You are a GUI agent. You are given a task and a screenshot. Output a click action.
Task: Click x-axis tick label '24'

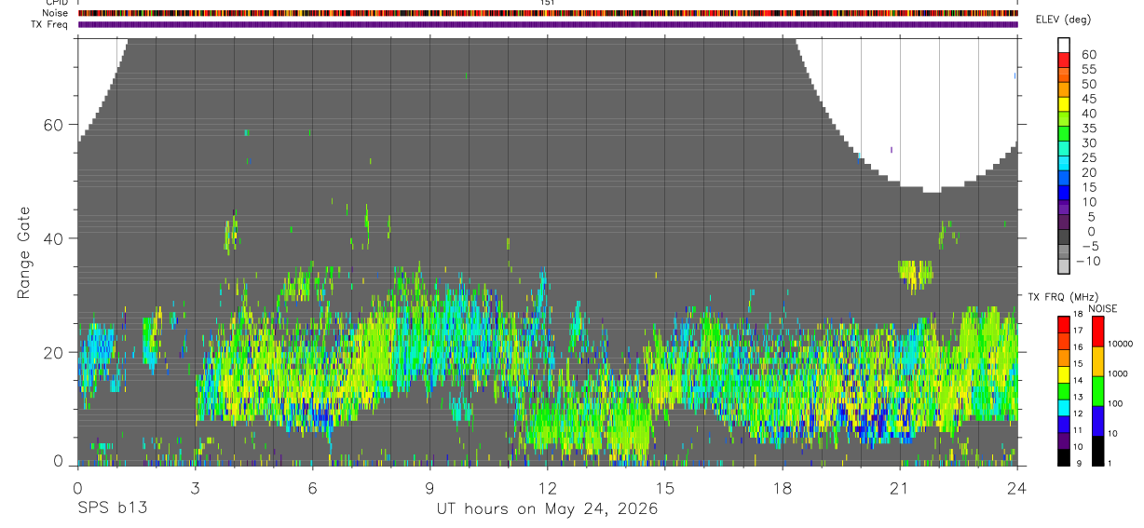tap(1017, 488)
